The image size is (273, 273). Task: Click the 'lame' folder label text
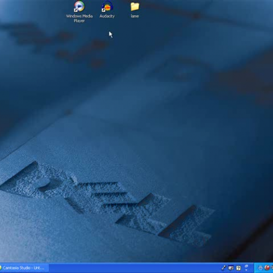click(135, 16)
